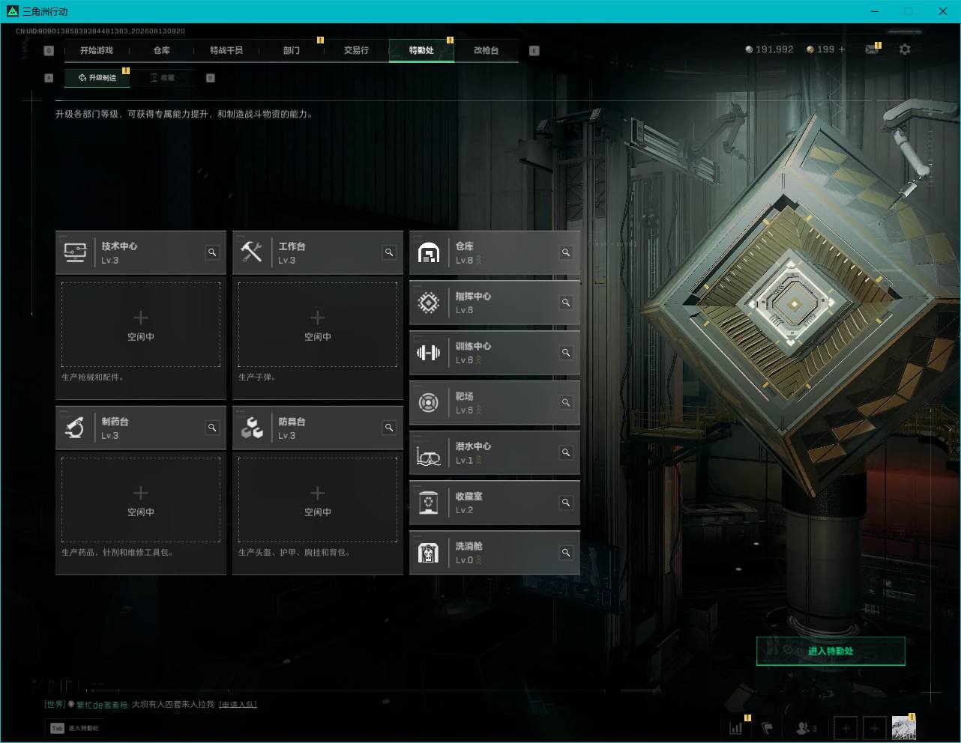This screenshot has height=743, width=961.
Task: Select the 洗消舱 chamber icon
Action: click(428, 553)
